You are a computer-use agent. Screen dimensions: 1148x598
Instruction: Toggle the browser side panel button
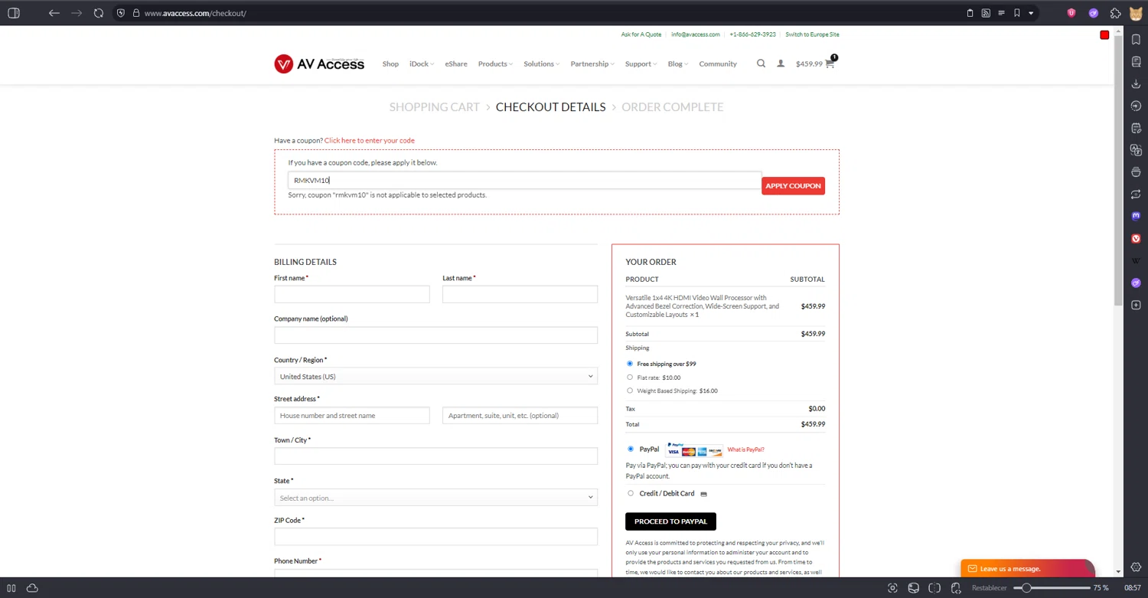coord(13,13)
